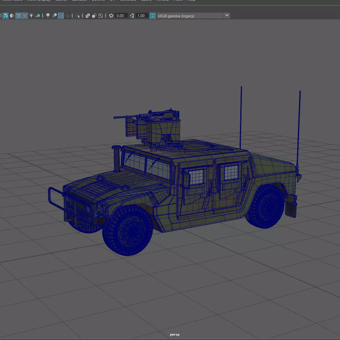
Task: Toggle X-Ray Active Components icon
Action: coord(94,16)
